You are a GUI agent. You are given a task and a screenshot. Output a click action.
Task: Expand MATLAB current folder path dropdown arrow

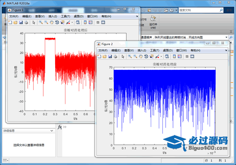226,37
